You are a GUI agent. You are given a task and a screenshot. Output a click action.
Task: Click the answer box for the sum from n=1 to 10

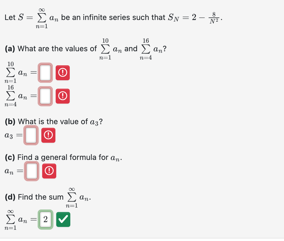45,73
